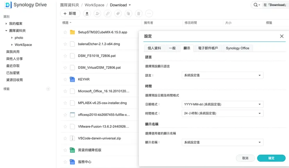Viewport: 289px width, 168px height.
Task: Click the search magnifier icon
Action: [255, 5]
